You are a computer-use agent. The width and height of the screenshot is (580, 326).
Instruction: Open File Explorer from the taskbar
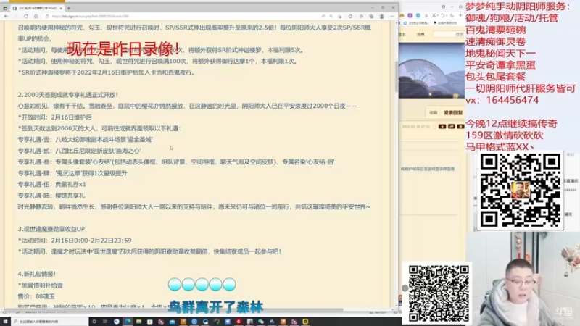138,322
